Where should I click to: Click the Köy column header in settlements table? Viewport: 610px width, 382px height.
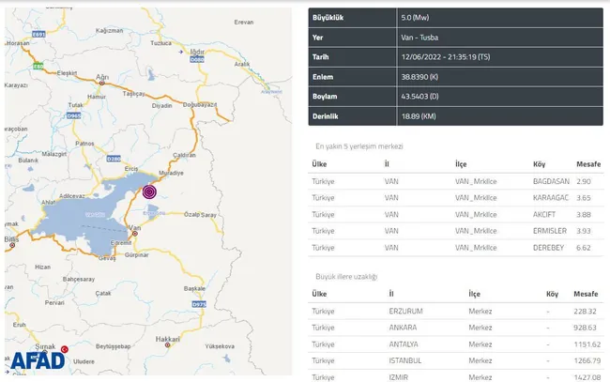click(x=539, y=161)
